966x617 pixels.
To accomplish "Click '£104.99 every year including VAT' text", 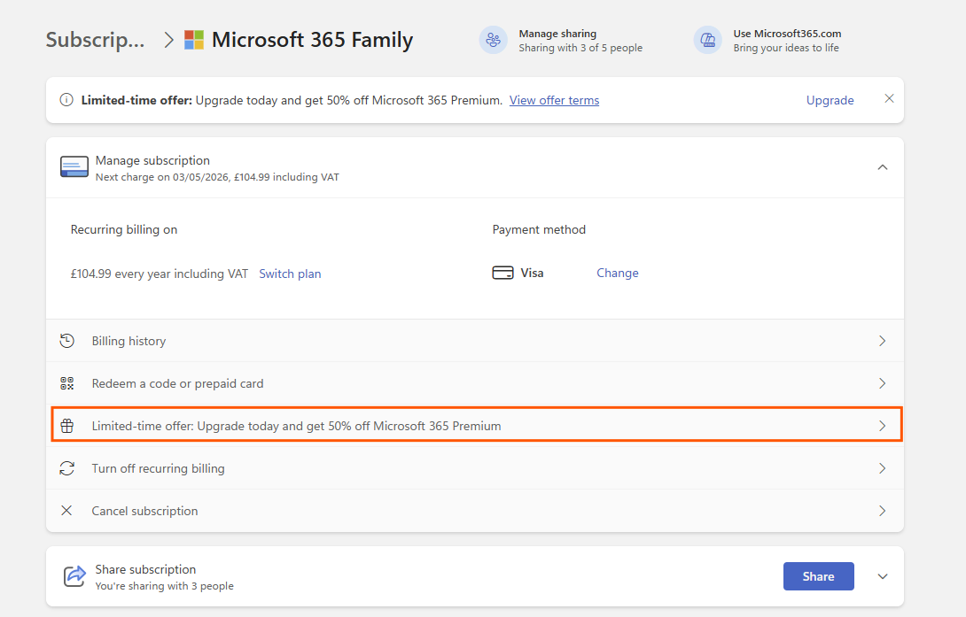I will tap(159, 274).
